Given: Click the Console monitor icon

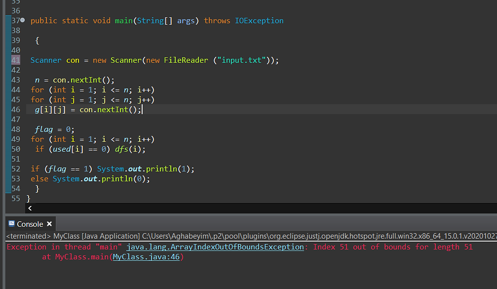Looking at the screenshot, I should tap(12, 224).
